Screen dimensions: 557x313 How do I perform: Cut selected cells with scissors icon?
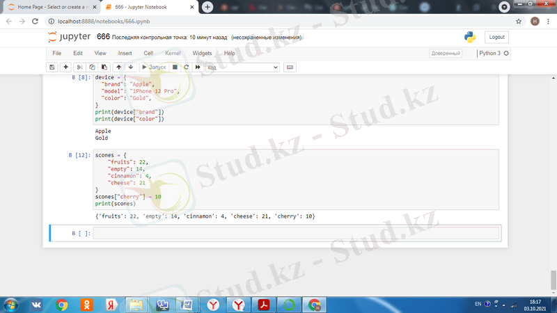(x=79, y=67)
